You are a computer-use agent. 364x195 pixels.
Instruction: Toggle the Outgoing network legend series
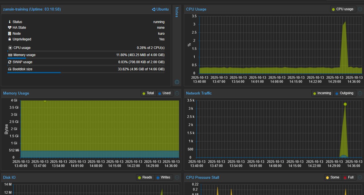[x=344, y=93]
